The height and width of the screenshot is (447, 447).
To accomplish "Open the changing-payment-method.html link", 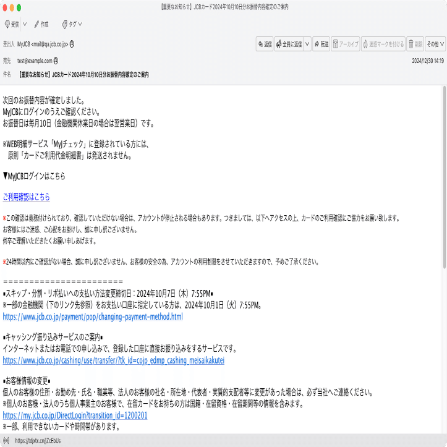I will coord(93,317).
